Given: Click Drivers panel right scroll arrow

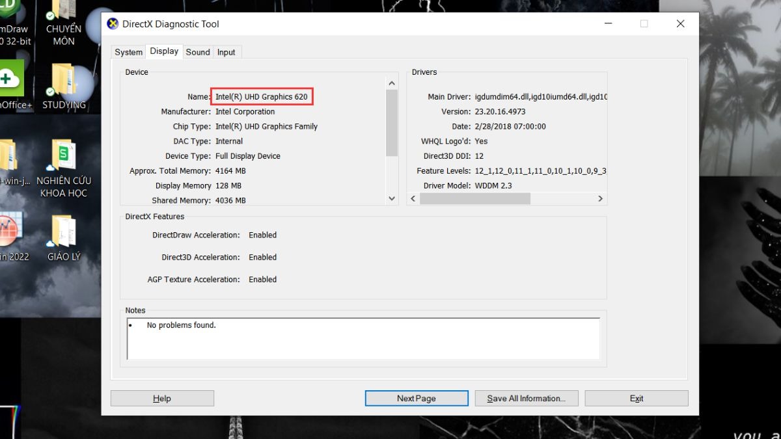Looking at the screenshot, I should pyautogui.click(x=600, y=198).
